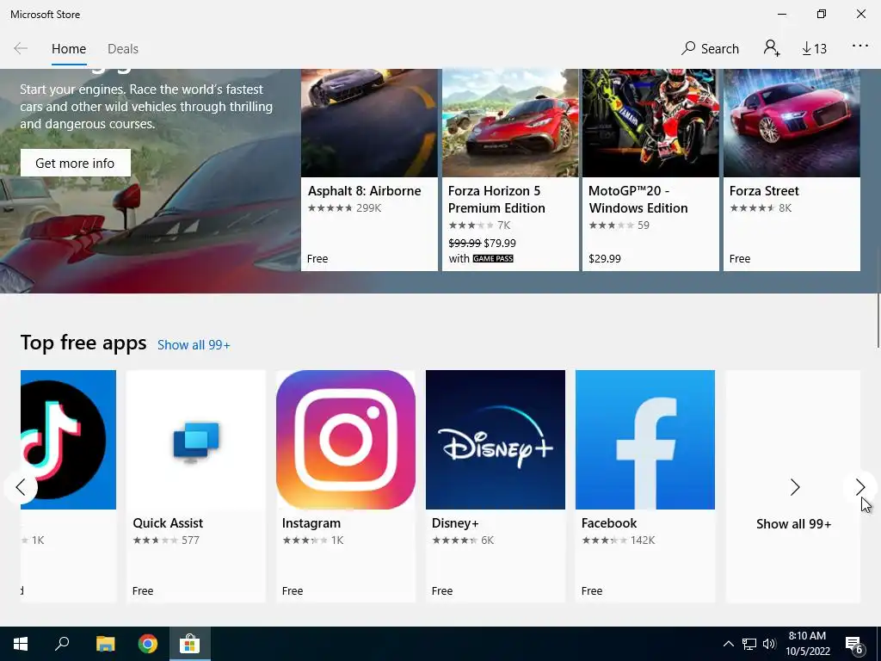Click the Disney+ app name
Screen dimensions: 881x661
[455, 523]
